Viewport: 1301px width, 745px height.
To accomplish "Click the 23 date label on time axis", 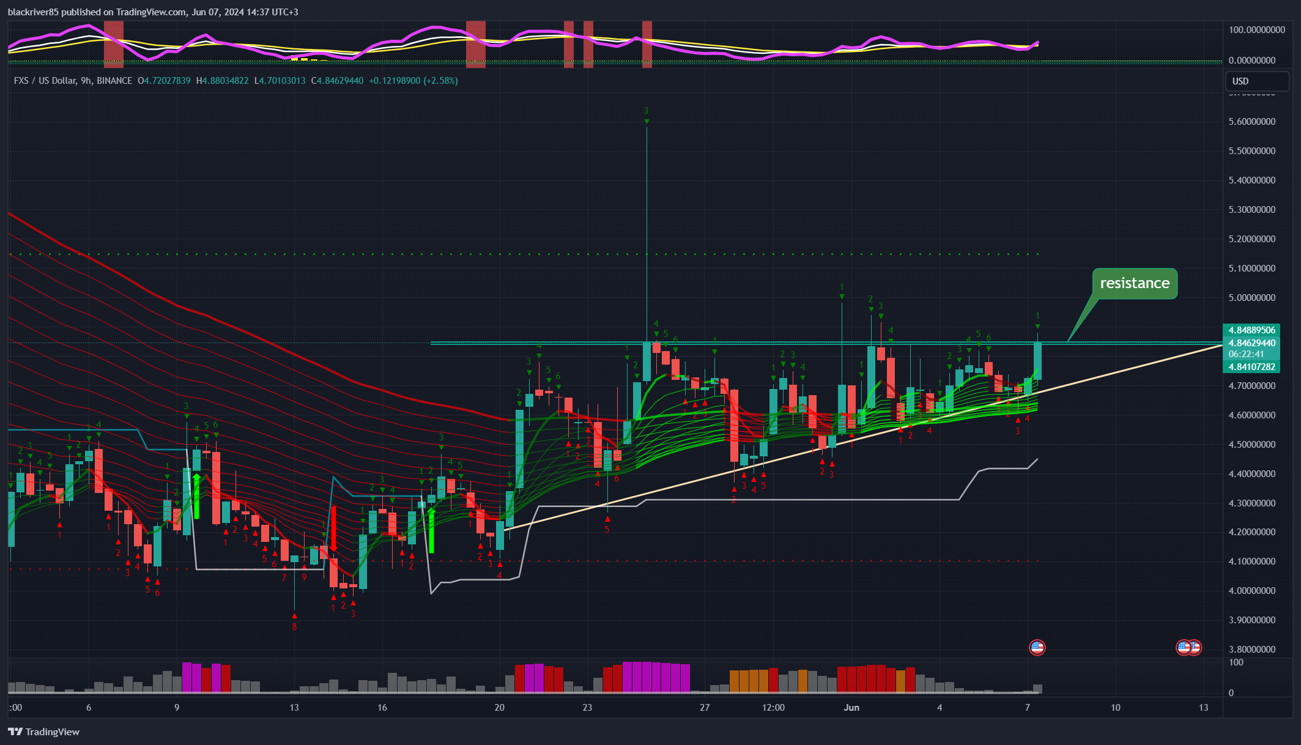I will click(587, 708).
